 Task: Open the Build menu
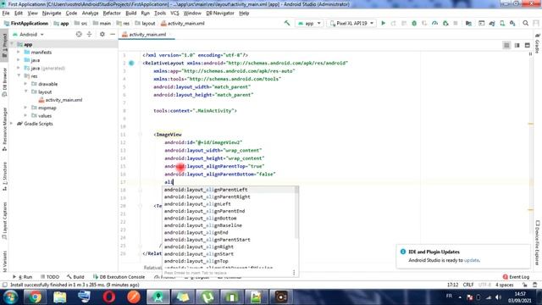tap(130, 14)
